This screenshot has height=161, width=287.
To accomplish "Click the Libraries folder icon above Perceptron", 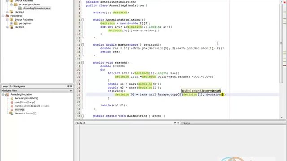I will [x=12, y=12].
